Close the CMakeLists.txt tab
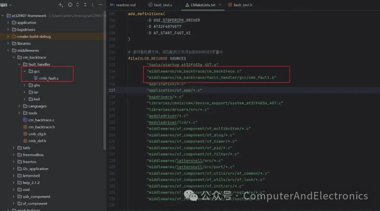This screenshot has height=211, width=380. (219, 5)
